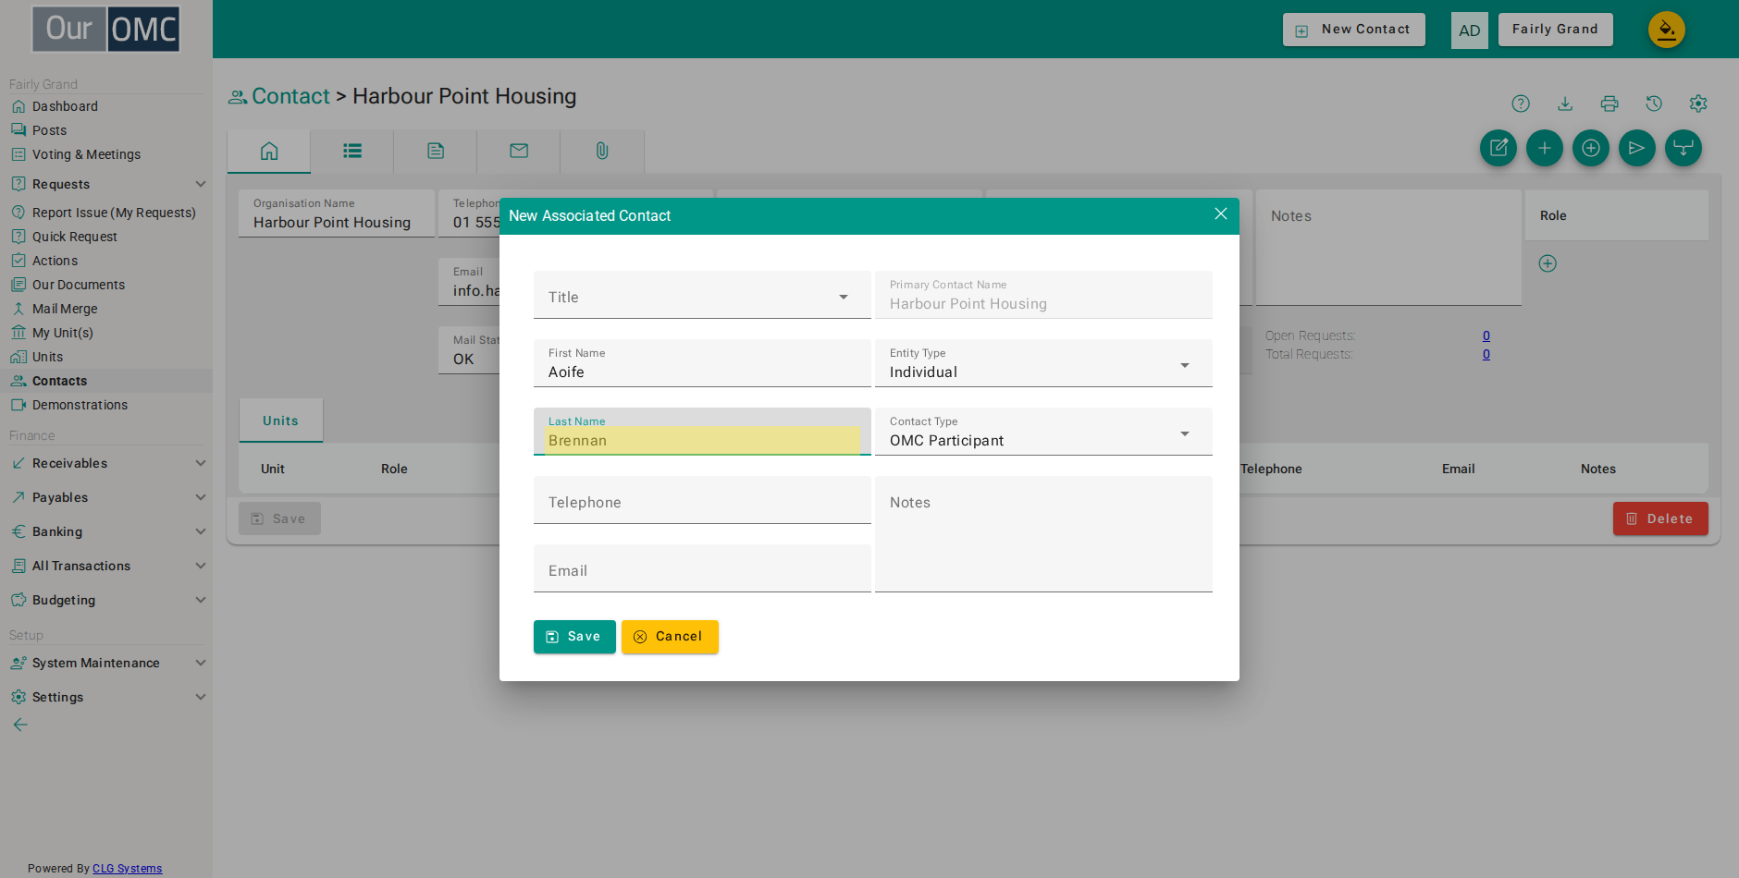Open the page settings gear icon
This screenshot has width=1739, height=878.
(1698, 104)
